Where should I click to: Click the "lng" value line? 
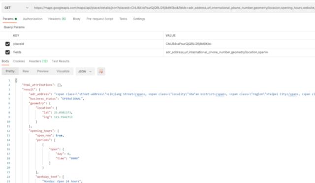(57, 117)
